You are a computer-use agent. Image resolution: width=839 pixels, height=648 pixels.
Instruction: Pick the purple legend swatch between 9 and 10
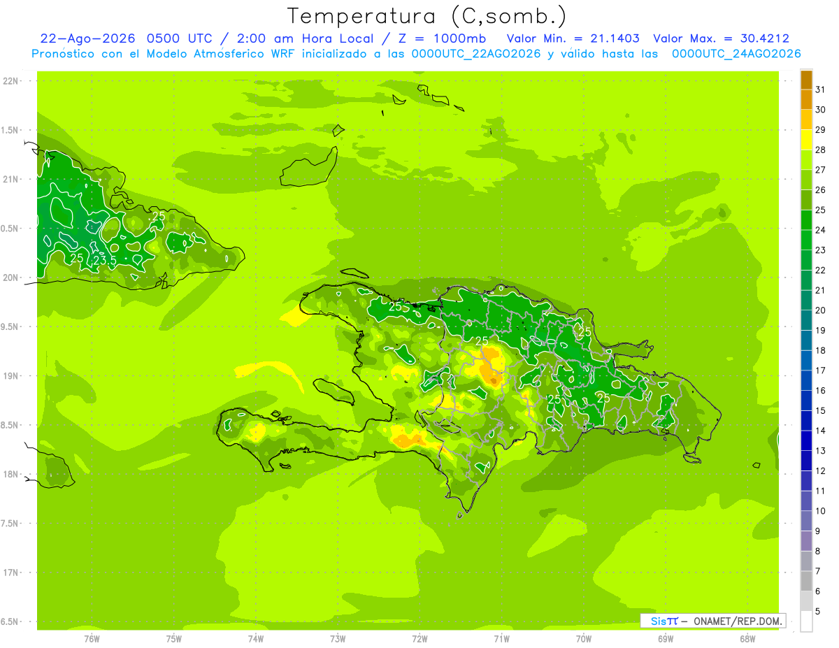click(x=806, y=521)
